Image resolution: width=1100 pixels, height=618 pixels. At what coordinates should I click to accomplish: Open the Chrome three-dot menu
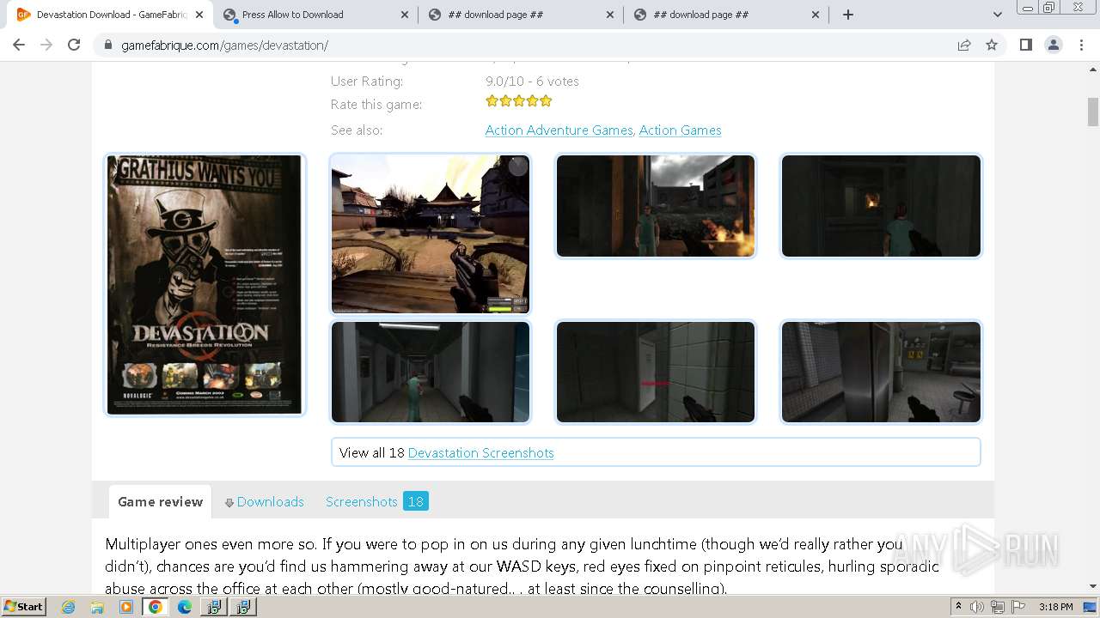[1081, 45]
